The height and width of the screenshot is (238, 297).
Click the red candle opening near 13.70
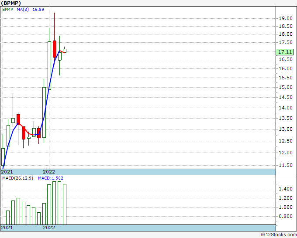(18, 119)
